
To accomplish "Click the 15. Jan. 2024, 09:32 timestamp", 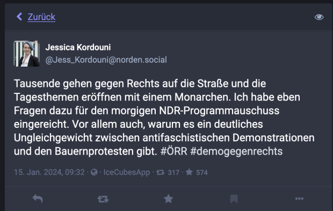I will (49, 172).
